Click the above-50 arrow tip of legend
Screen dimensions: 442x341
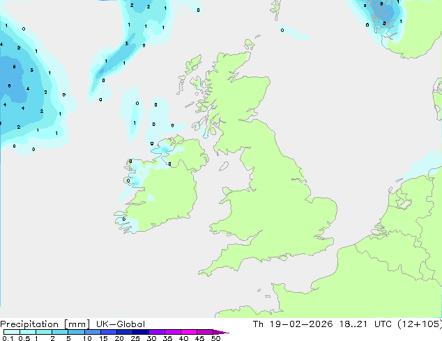221,332
